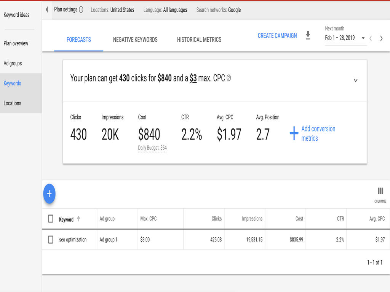
Task: Go to previous date range arrow
Action: click(371, 38)
